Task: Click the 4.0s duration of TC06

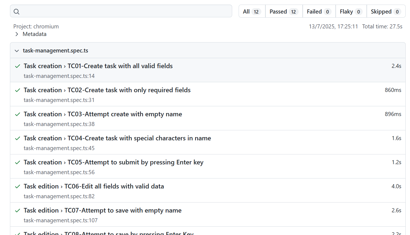Action: point(396,186)
